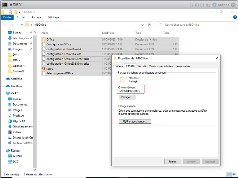Click the Objets 3D icon in sidebar

[x=10, y=121]
